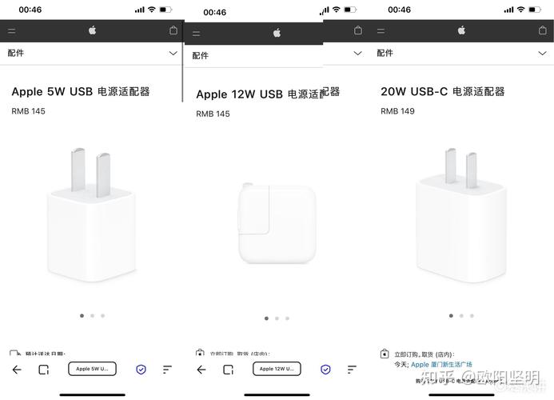The width and height of the screenshot is (554, 400).
Task: Open browser menu lines on 12W page
Action: [x=352, y=370]
